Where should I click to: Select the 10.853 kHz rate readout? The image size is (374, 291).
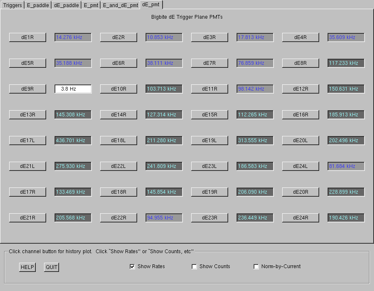point(164,37)
